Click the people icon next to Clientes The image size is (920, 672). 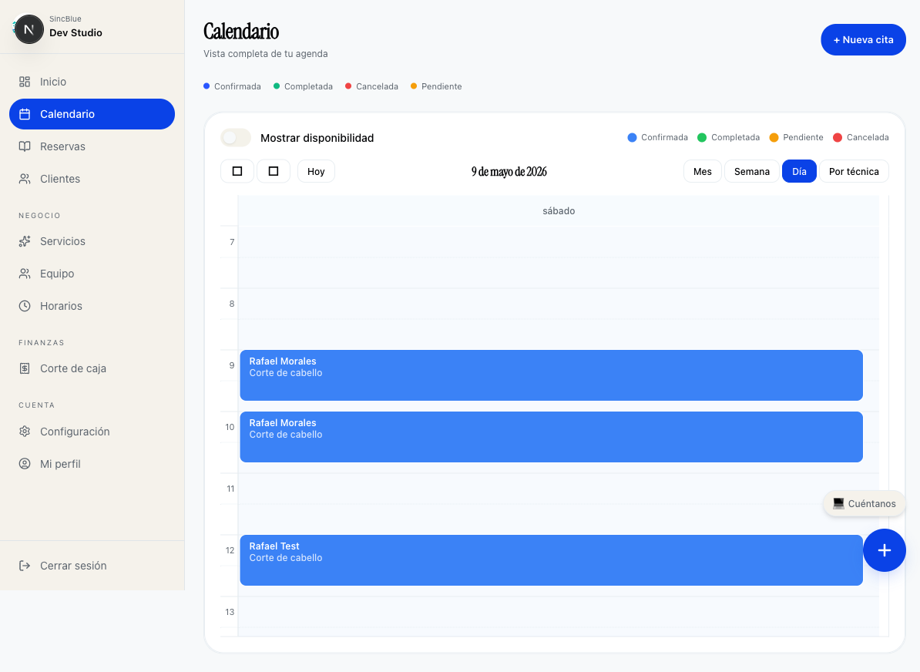tap(25, 179)
